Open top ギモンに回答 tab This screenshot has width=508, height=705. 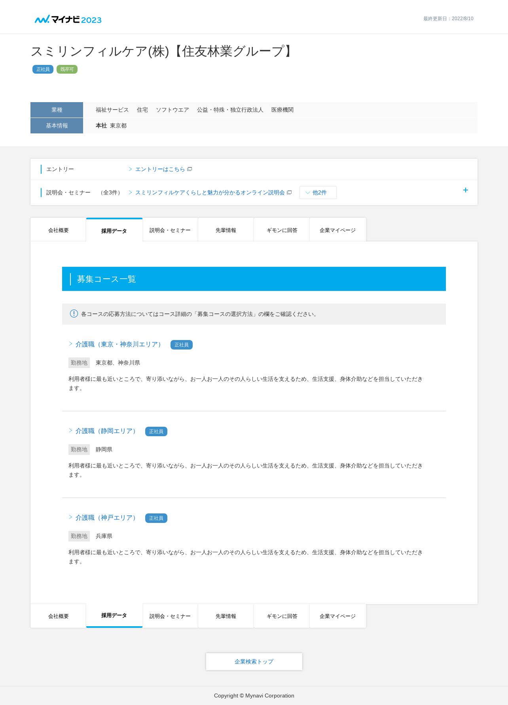(x=282, y=230)
